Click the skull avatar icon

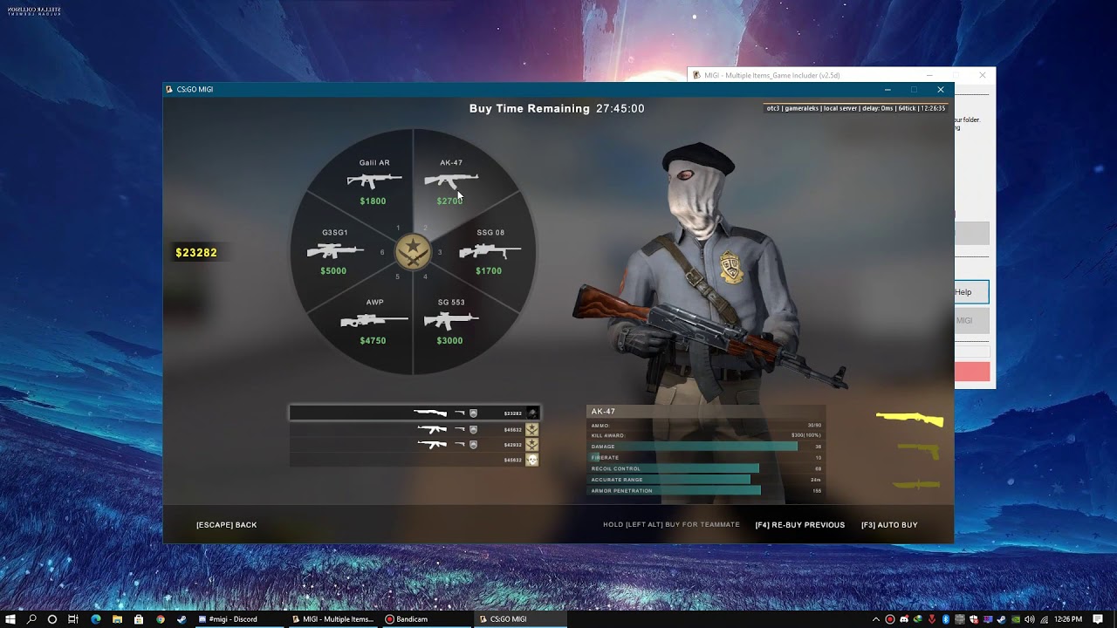532,460
